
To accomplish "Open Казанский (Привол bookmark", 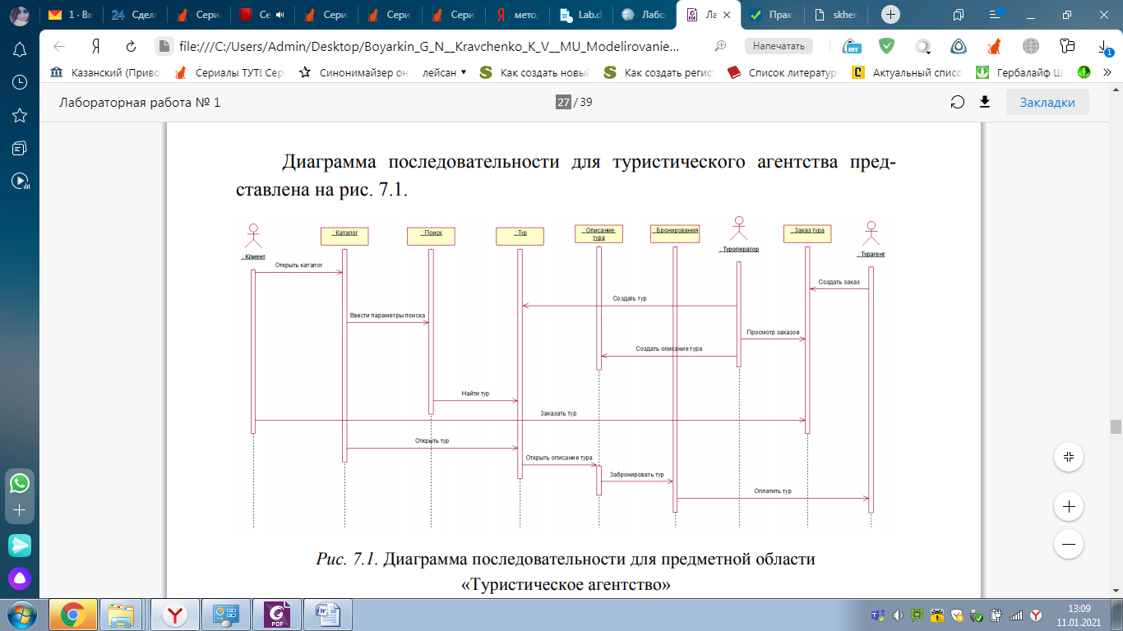I will pyautogui.click(x=104, y=72).
